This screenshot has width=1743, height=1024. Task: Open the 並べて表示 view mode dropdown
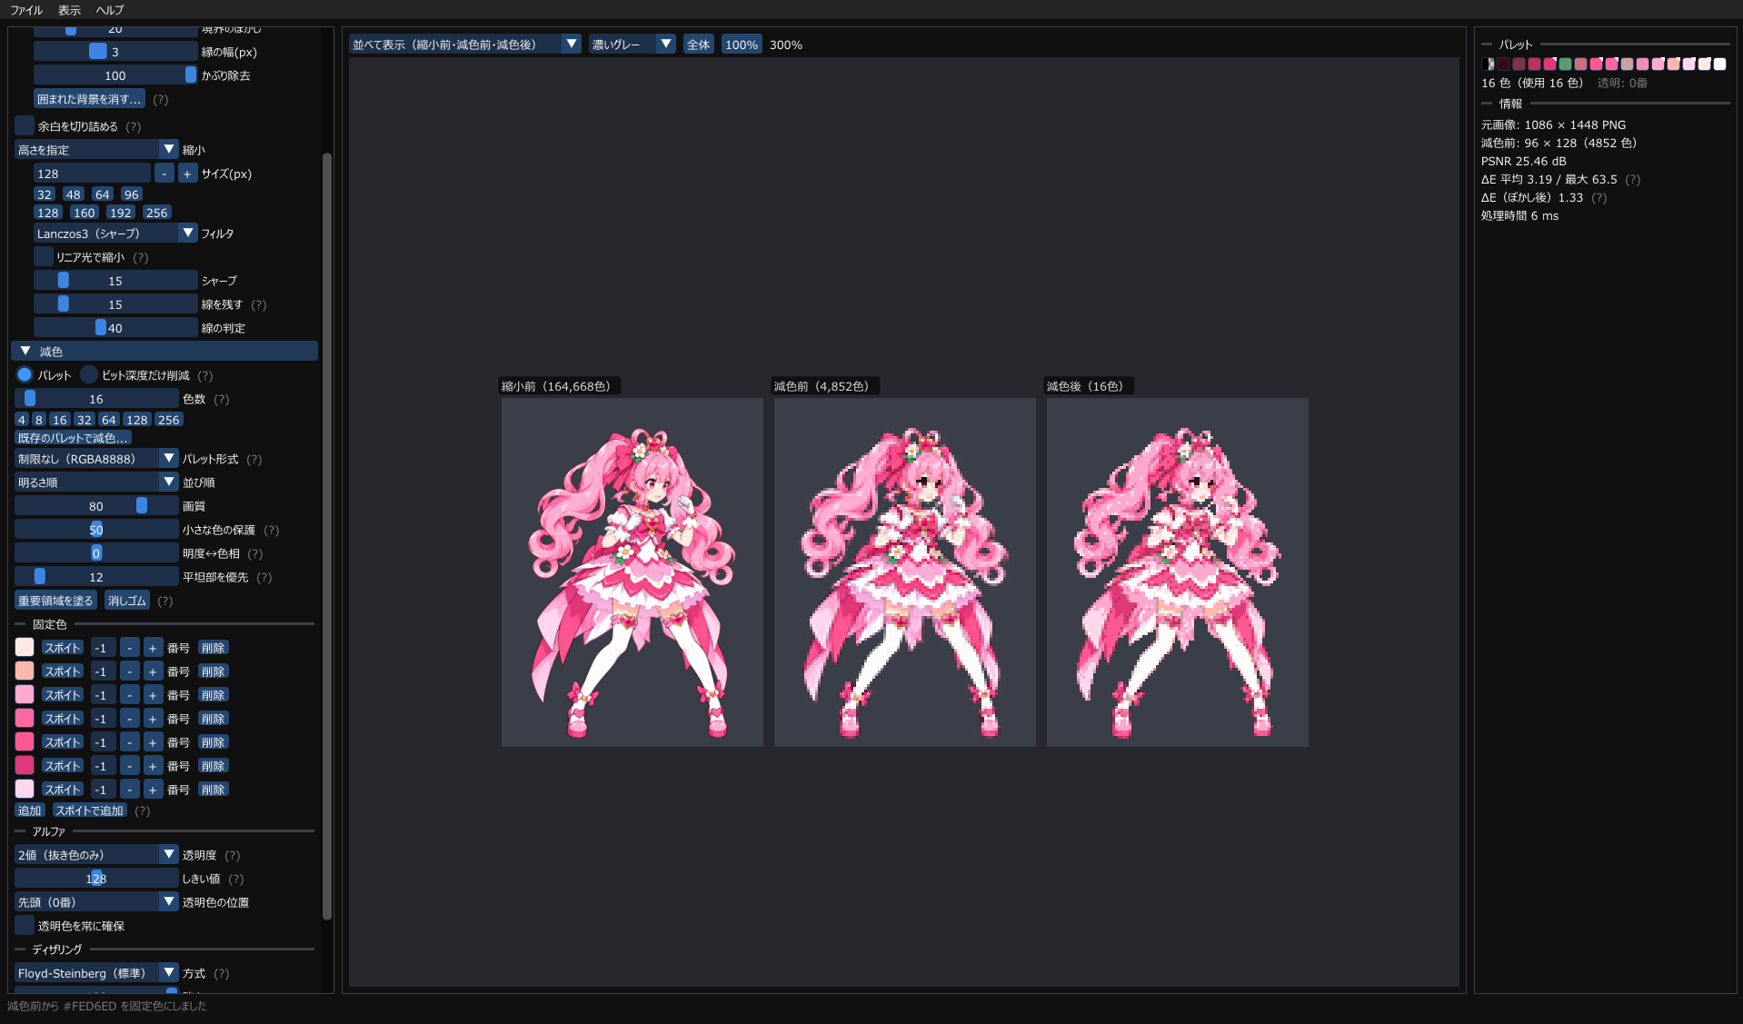click(x=465, y=45)
